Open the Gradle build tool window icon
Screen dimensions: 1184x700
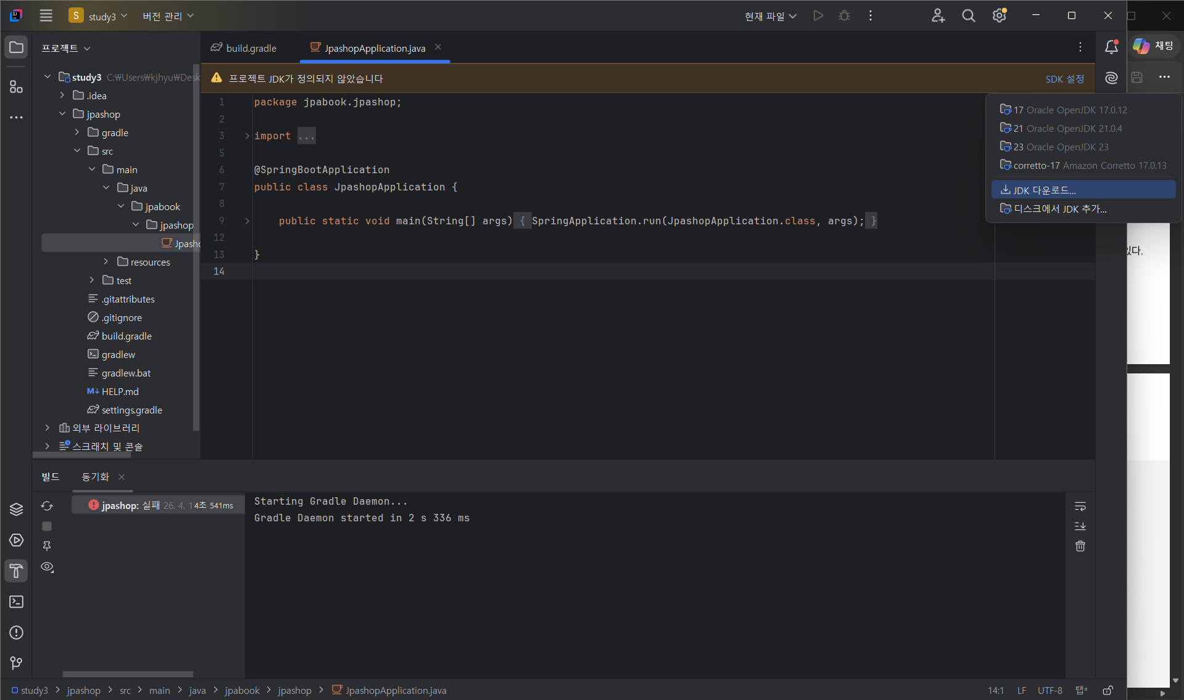[x=16, y=571]
